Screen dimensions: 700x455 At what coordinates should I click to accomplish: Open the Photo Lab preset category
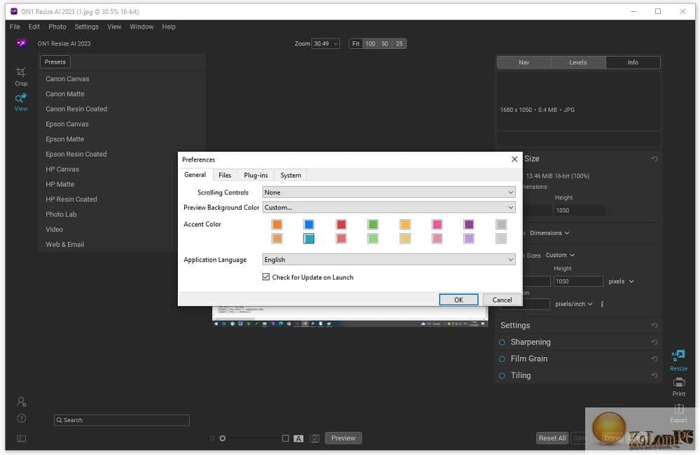[61, 215]
